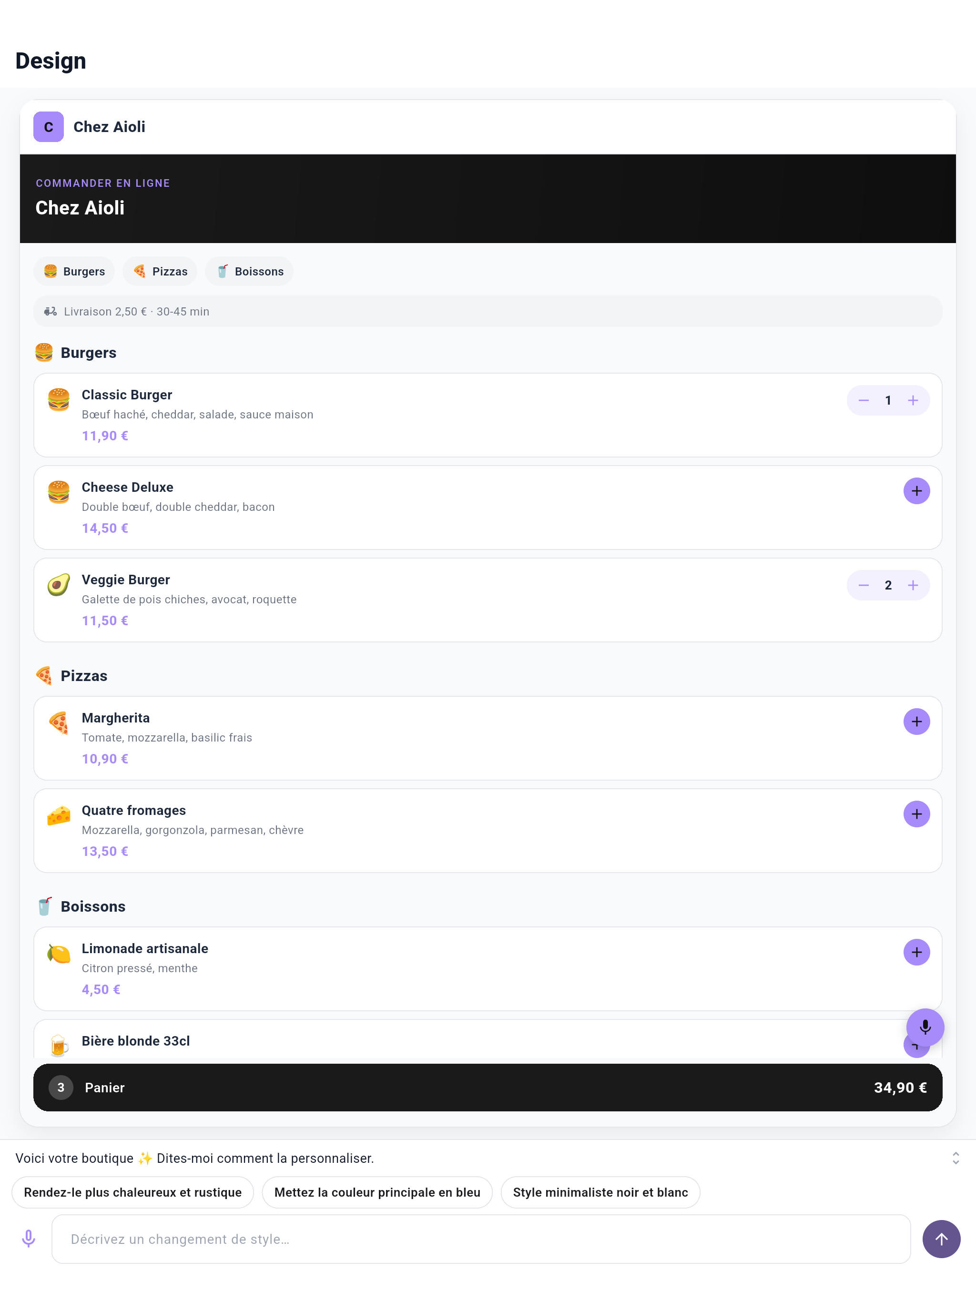Expand the chat panel with up-down chevron

pos(956,1159)
